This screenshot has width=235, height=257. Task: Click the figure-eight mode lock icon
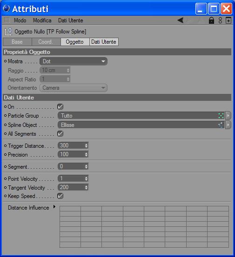point(220,20)
